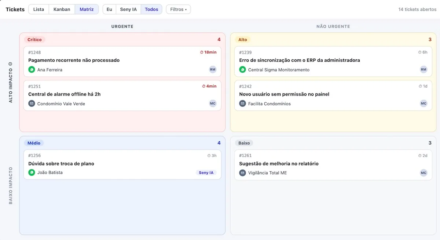Show Todos tickets filter
The width and height of the screenshot is (440, 240).
(x=151, y=9)
